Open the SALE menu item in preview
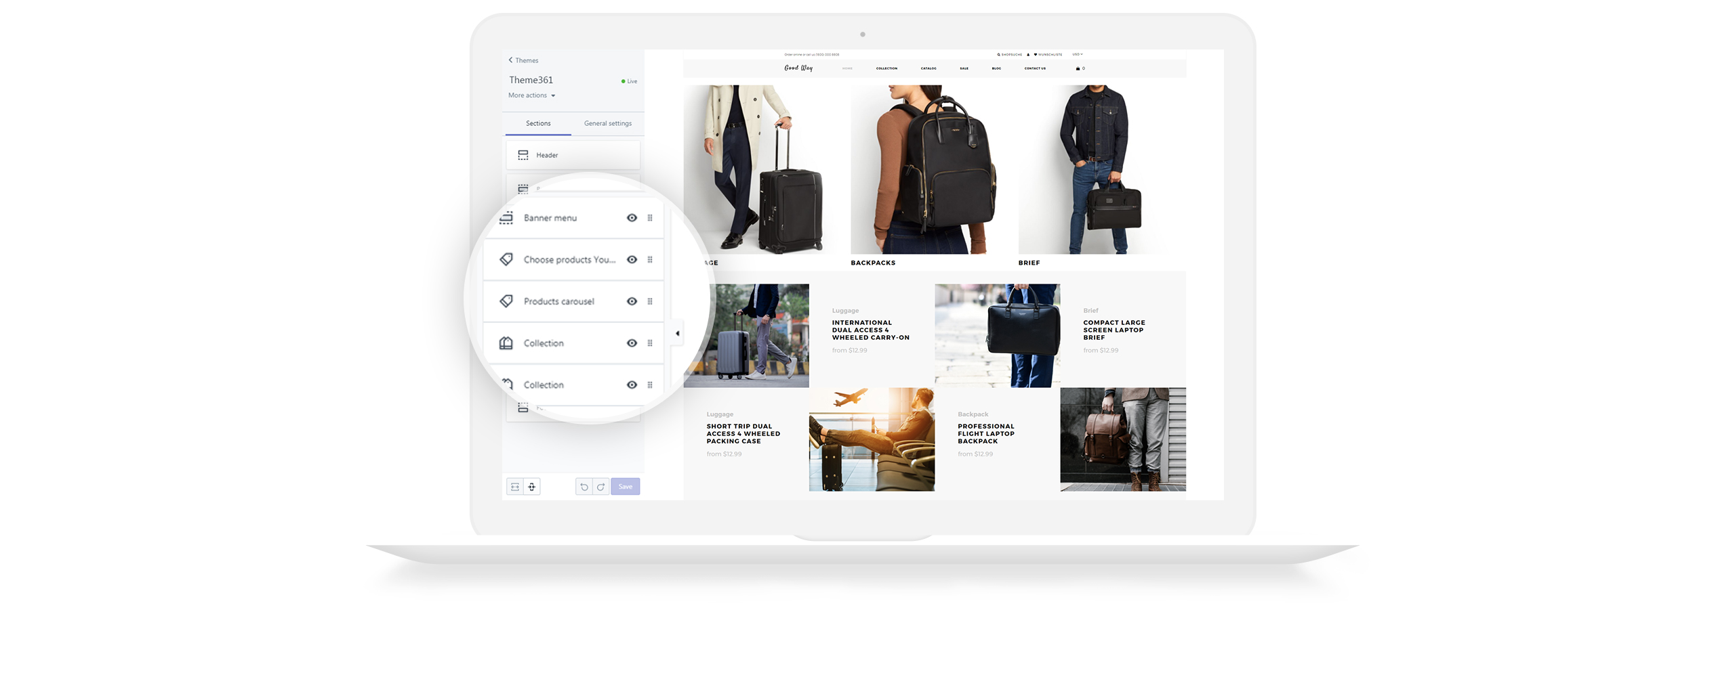Viewport: 1735px width, 677px height. coord(964,68)
